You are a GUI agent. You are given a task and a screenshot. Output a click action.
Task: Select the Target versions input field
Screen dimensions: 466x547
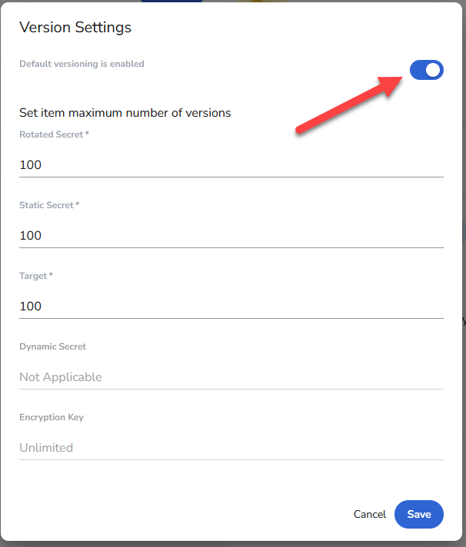(x=231, y=307)
